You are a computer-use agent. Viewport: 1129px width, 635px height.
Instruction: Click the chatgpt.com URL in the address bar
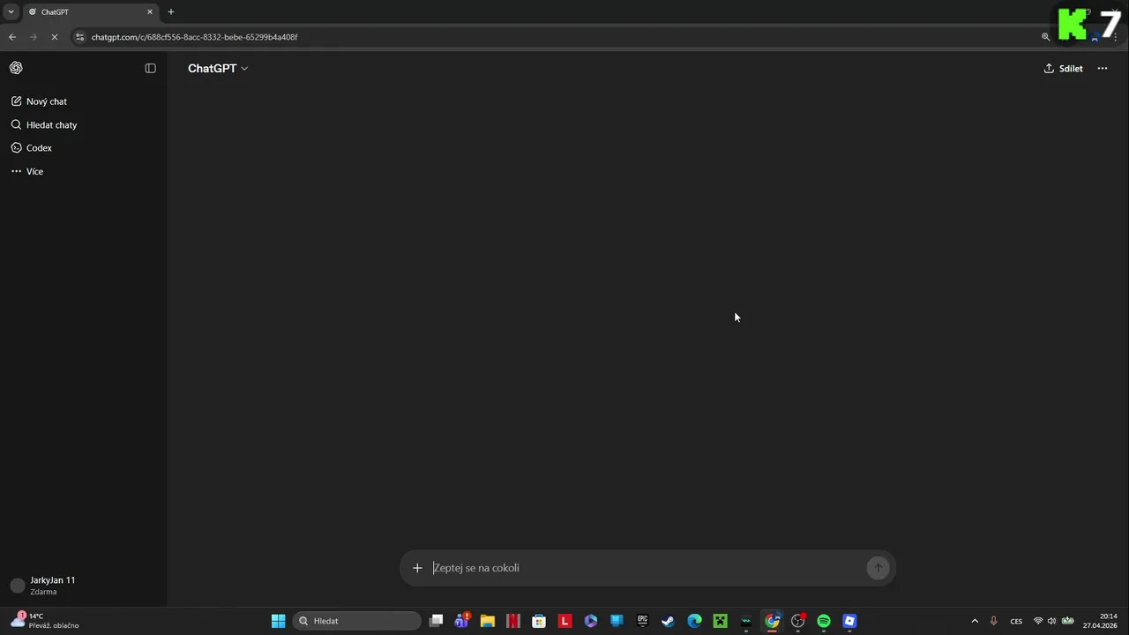(x=194, y=37)
